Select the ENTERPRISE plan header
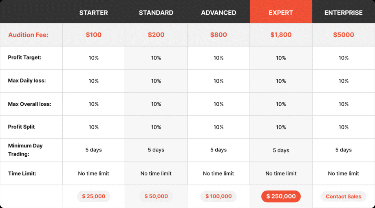Image resolution: width=375 pixels, height=208 pixels. coord(344,13)
